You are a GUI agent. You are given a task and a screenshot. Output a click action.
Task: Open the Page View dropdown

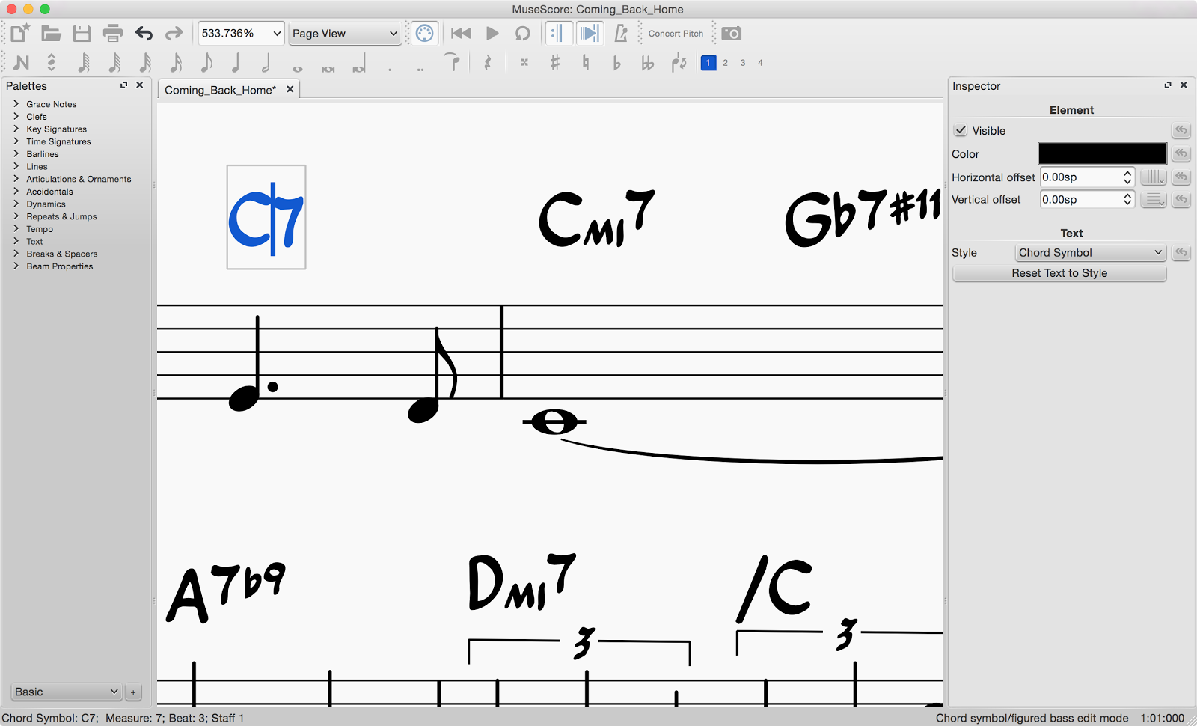click(x=344, y=33)
